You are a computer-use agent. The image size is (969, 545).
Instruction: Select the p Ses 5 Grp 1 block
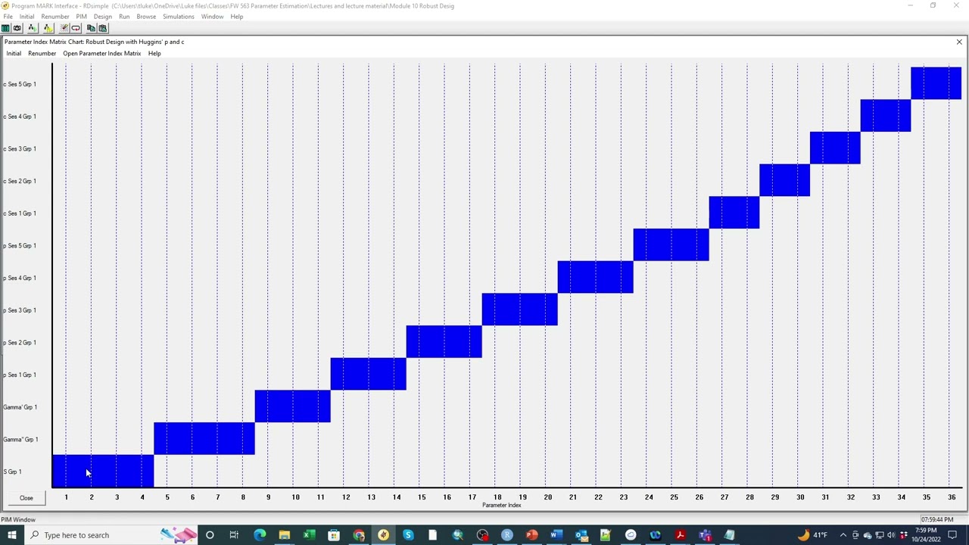671,245
